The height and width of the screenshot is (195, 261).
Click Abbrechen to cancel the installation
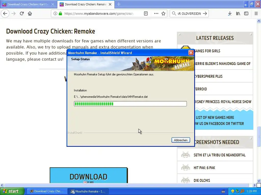[x=181, y=140]
